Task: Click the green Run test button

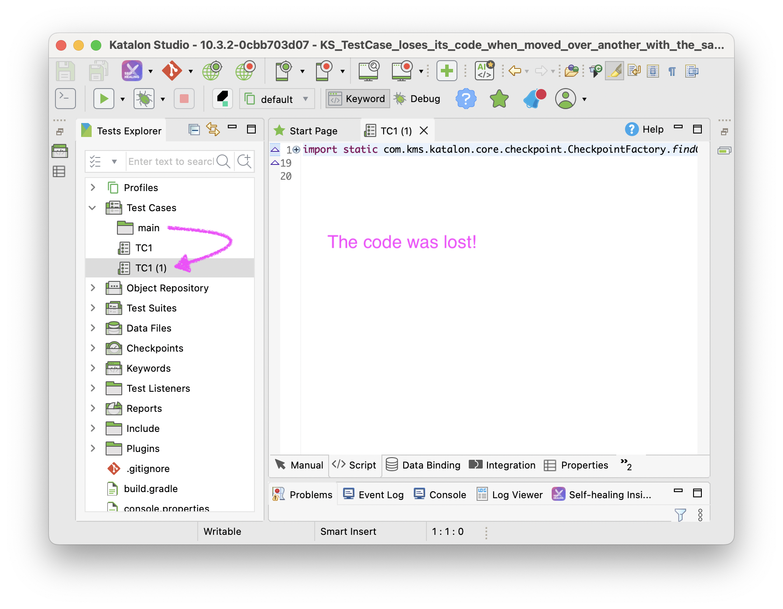Action: [104, 99]
